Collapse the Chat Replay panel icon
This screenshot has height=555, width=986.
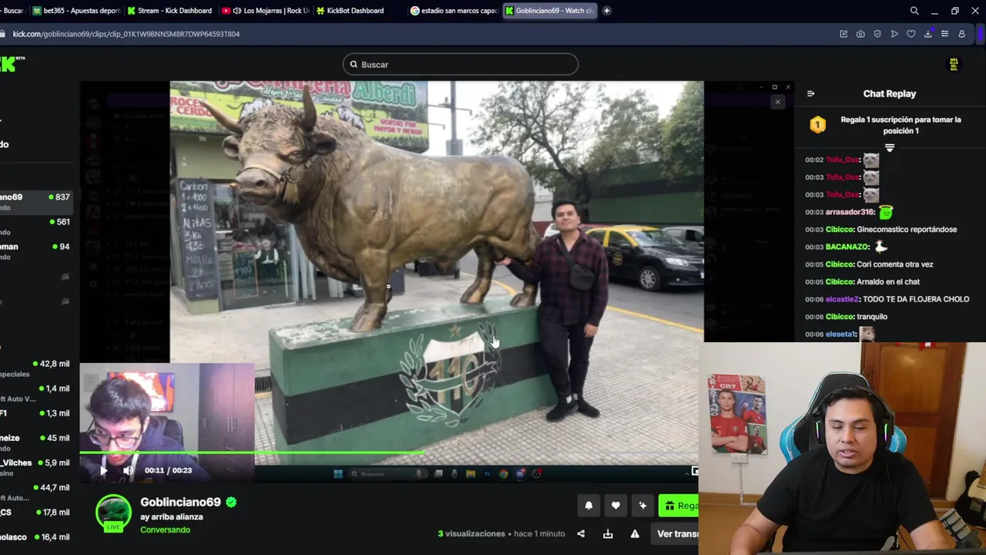(x=810, y=93)
